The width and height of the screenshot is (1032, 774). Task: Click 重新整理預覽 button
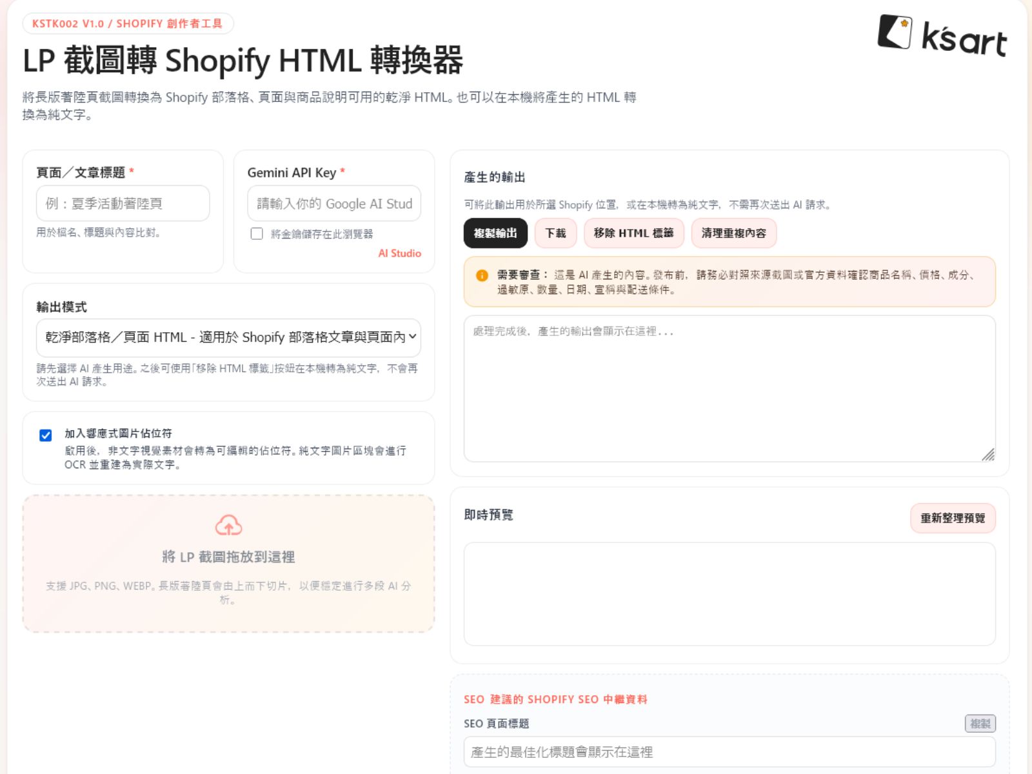coord(953,518)
